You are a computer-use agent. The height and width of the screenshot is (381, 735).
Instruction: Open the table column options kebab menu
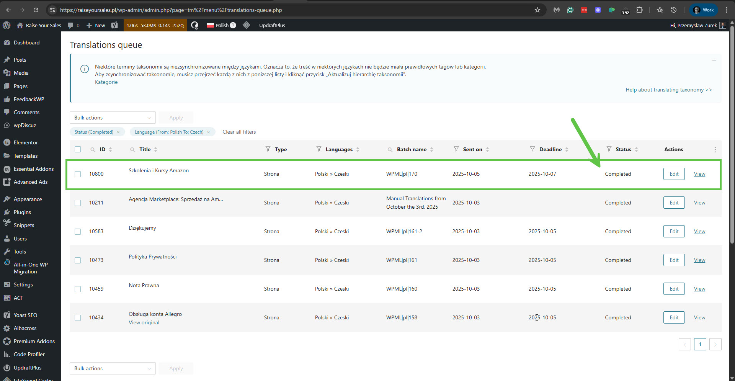click(715, 150)
